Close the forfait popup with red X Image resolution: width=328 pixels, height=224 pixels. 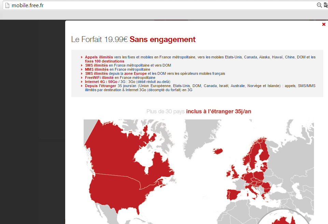[x=324, y=24]
